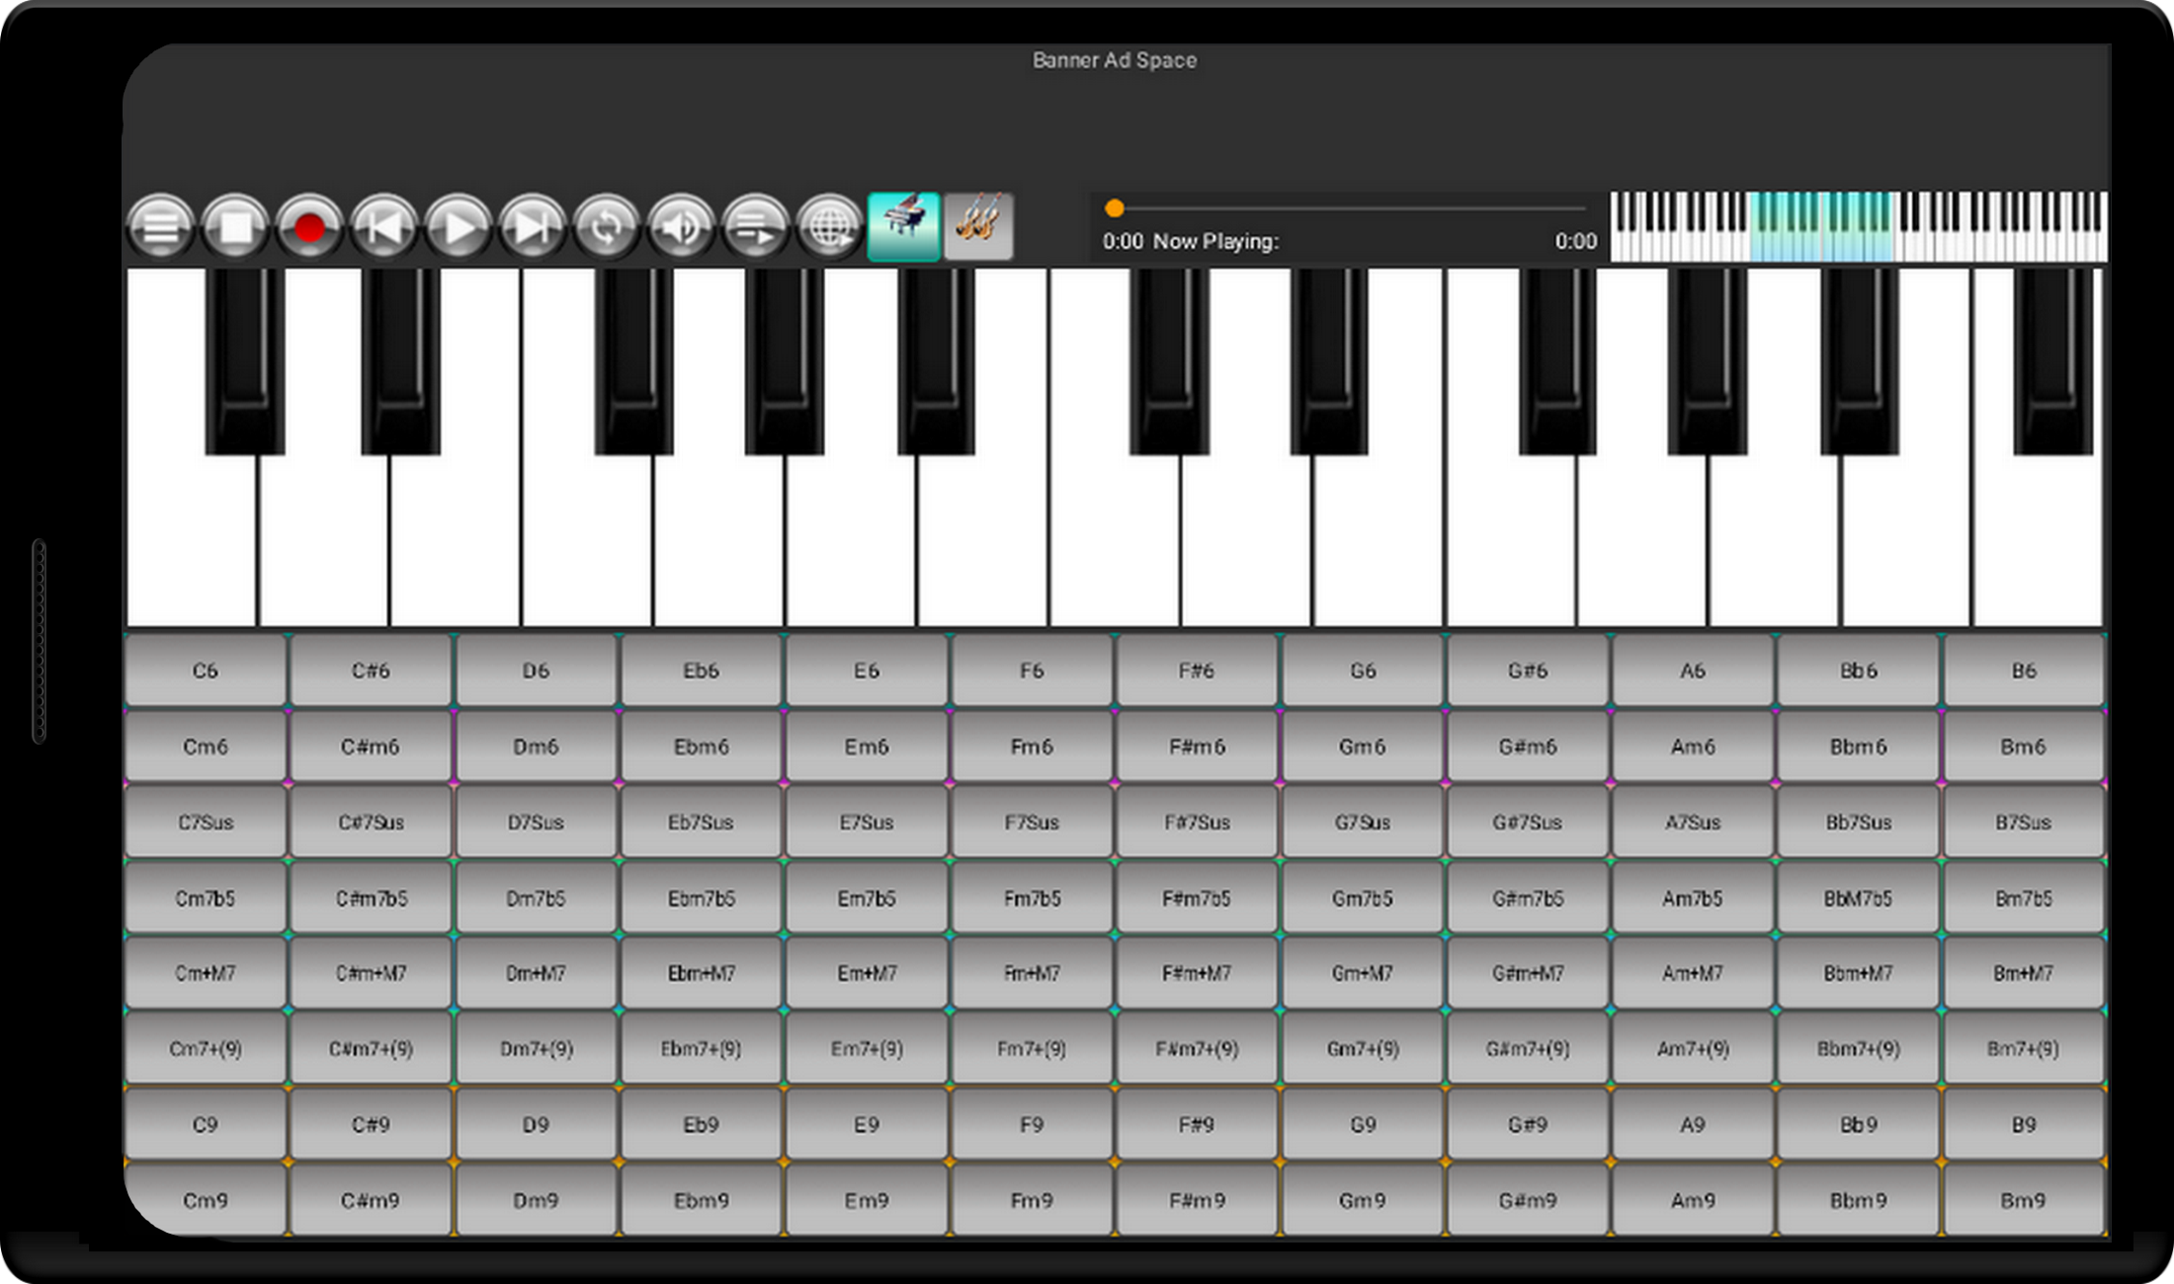This screenshot has width=2174, height=1284.
Task: Open the volume speaker control
Action: tap(682, 227)
